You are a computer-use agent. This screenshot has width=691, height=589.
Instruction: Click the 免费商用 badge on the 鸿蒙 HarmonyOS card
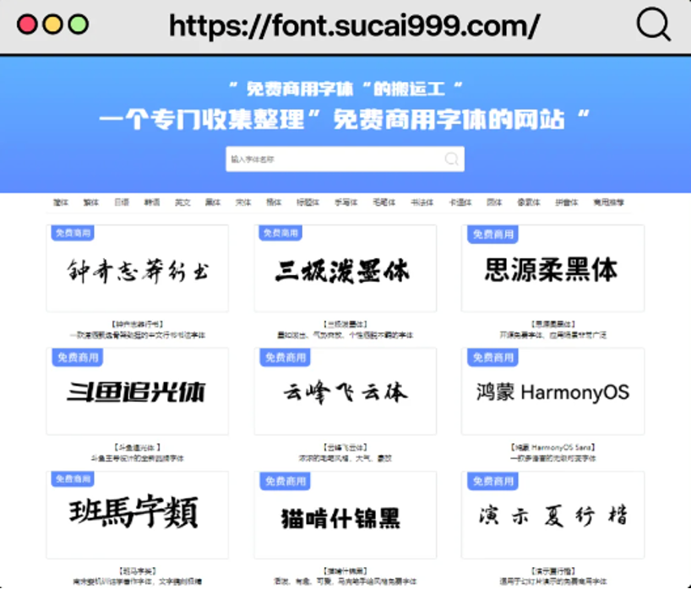click(492, 358)
